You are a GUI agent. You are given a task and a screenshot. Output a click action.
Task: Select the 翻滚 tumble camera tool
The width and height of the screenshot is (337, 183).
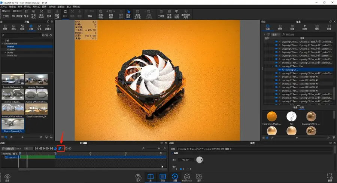pos(65,13)
